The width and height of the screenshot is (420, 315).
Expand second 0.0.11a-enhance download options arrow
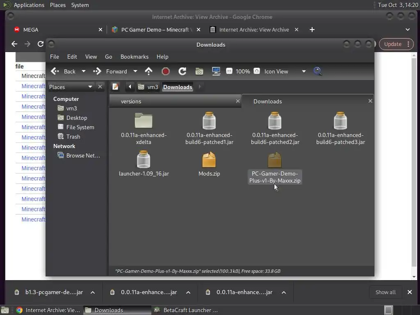[x=188, y=292]
